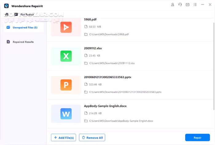Open the mail feedback icon
This screenshot has width=215, height=145.
pyautogui.click(x=188, y=5)
